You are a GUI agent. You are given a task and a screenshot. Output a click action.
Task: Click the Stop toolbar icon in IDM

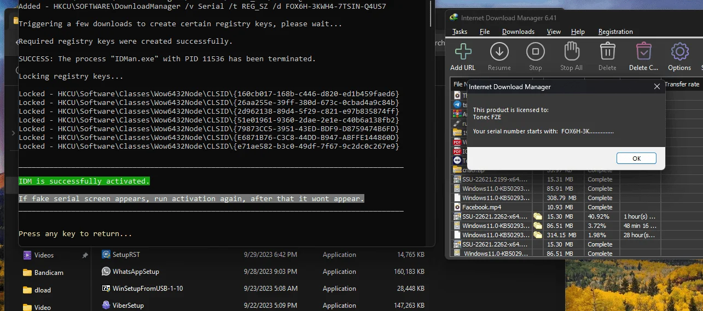[x=536, y=52]
